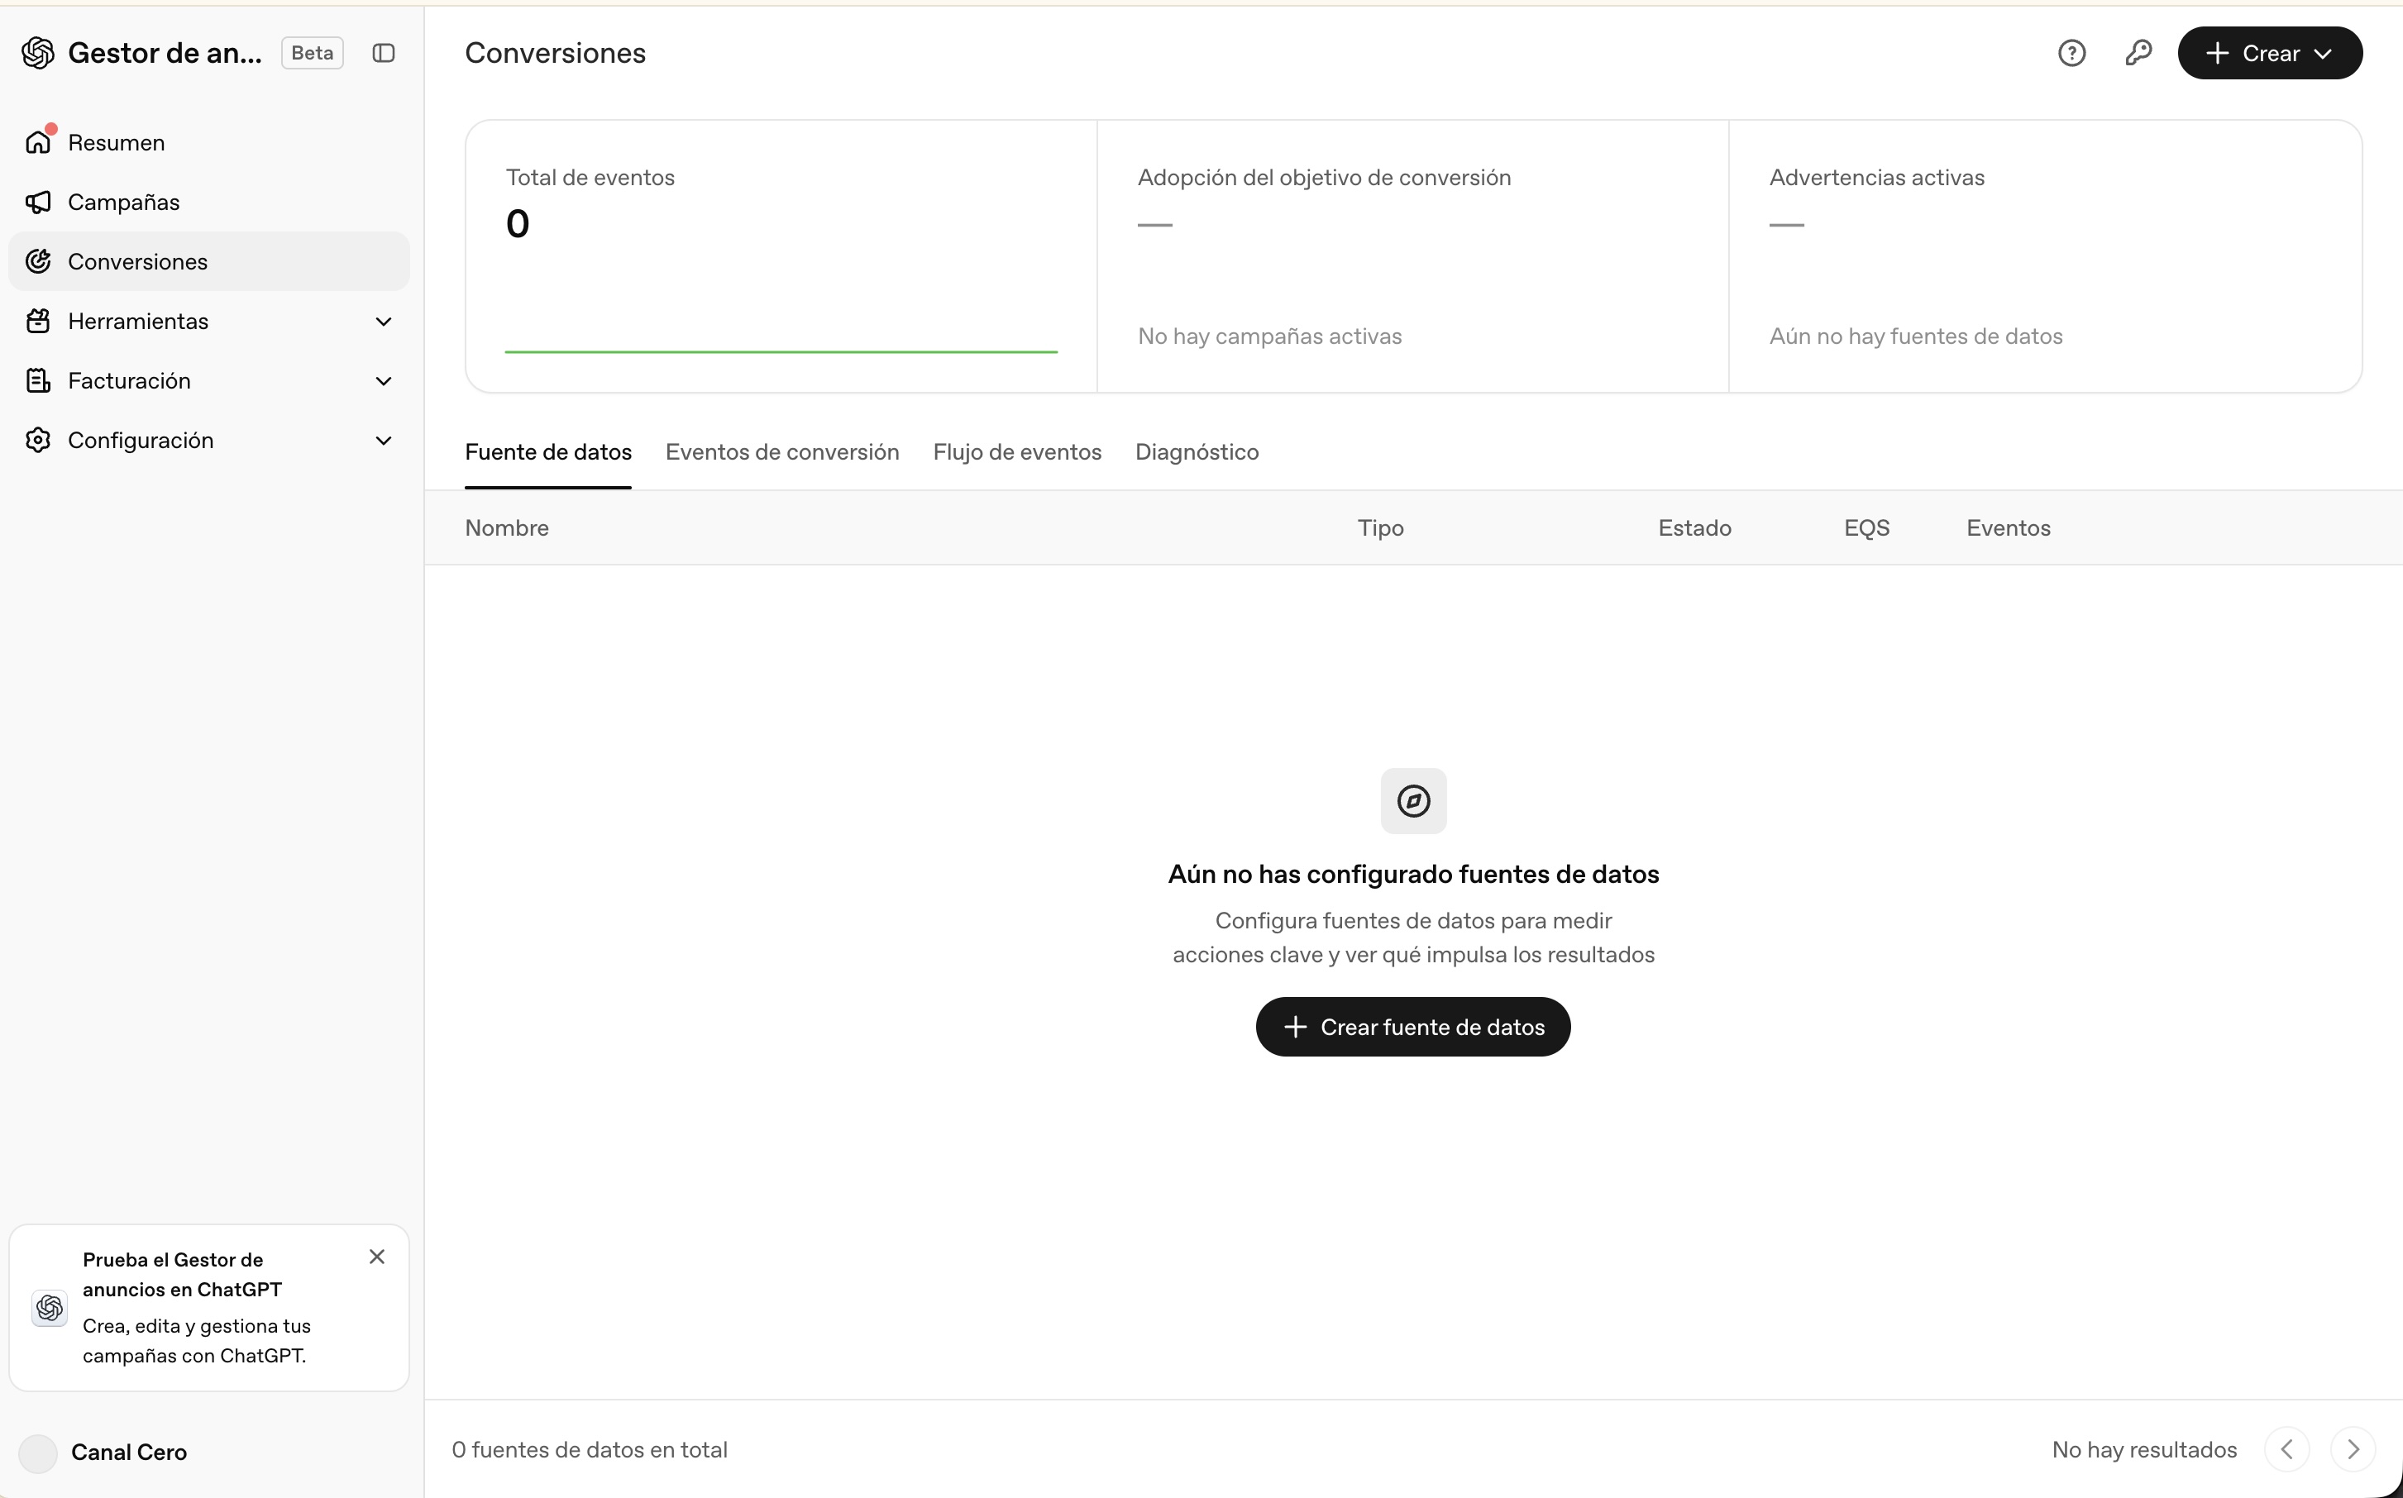This screenshot has height=1498, width=2403.
Task: Click the Configuración gear icon
Action: coord(39,440)
